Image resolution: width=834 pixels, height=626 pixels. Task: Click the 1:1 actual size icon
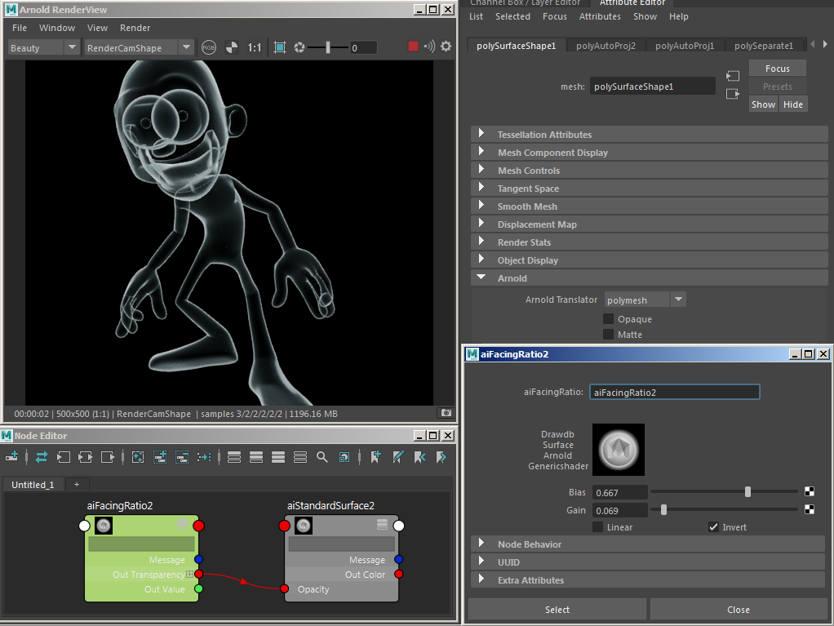pyautogui.click(x=255, y=47)
